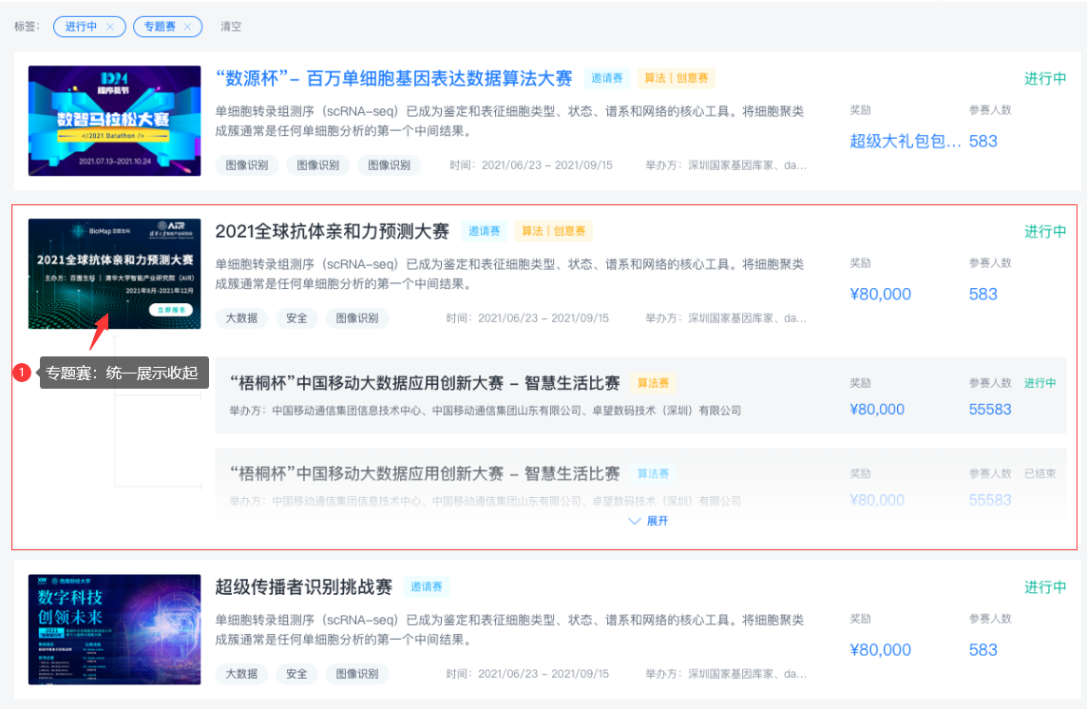This screenshot has height=709, width=1087.
Task: Click 大数据 tag on 超级传播者识别挑战赛 card
Action: tap(241, 674)
